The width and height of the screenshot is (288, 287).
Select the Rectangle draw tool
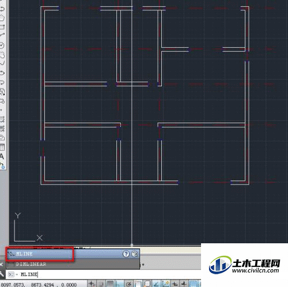(x=2, y=27)
